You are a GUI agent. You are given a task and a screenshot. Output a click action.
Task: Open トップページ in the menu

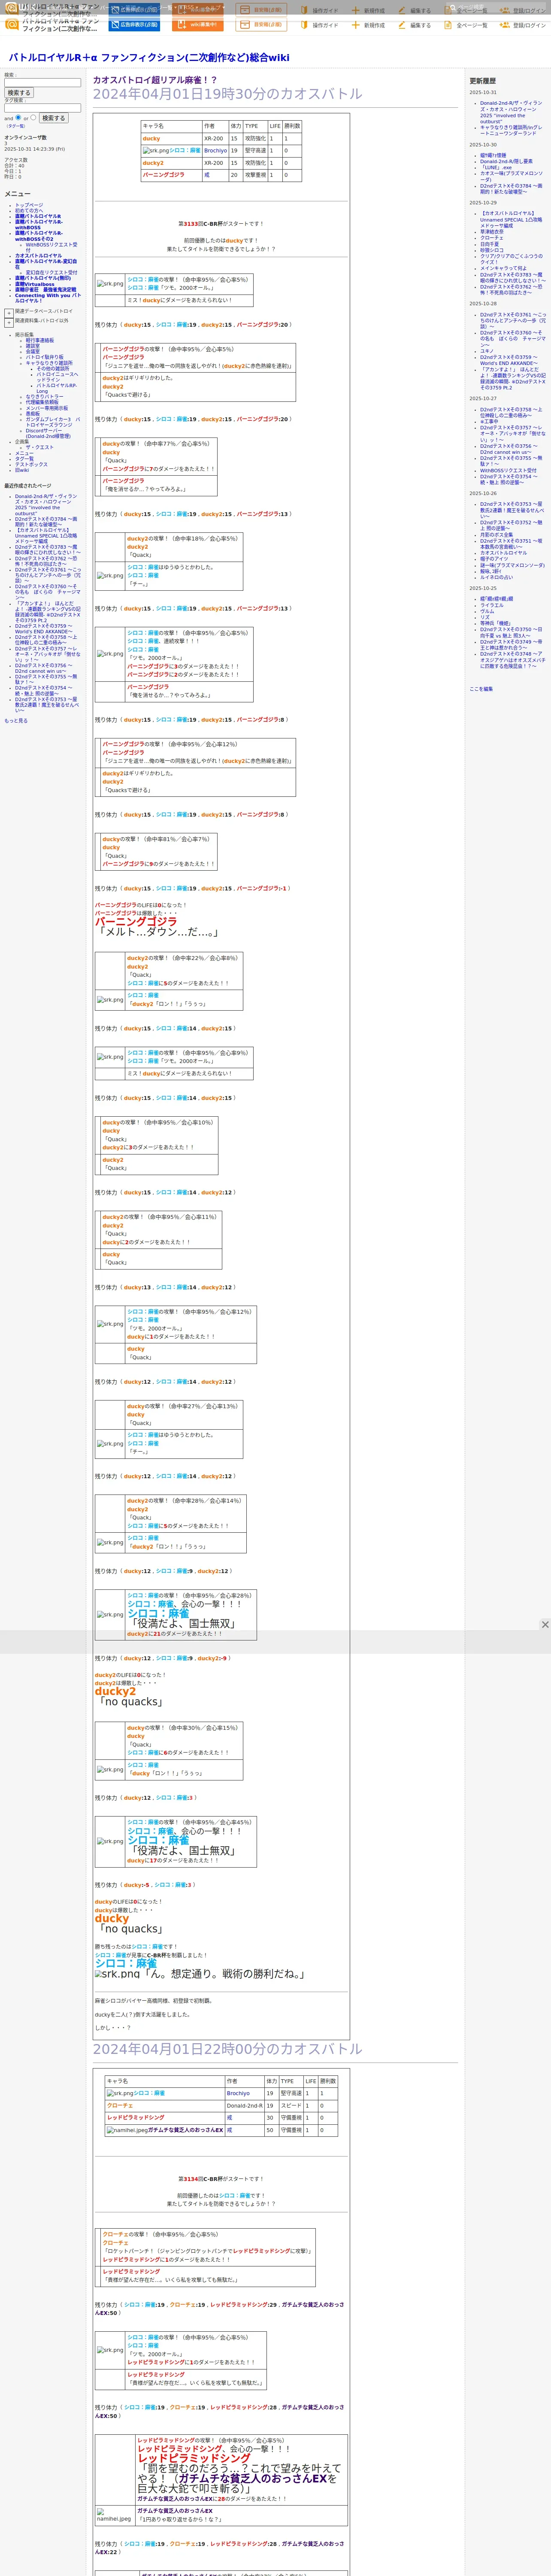(29, 205)
